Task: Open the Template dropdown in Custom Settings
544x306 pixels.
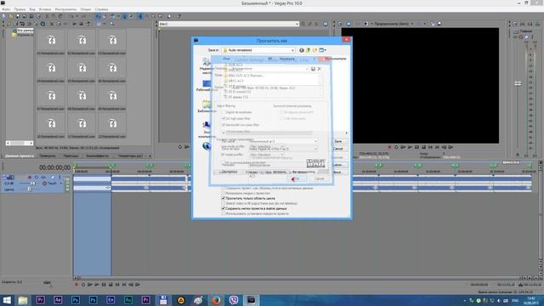Action: (x=306, y=69)
